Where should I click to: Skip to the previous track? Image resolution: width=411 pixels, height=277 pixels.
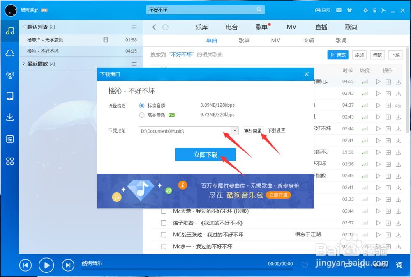pos(25,265)
